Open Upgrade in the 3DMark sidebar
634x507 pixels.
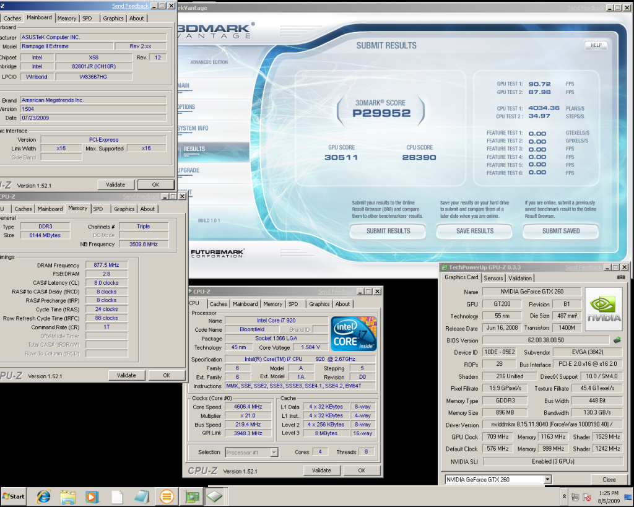[188, 170]
